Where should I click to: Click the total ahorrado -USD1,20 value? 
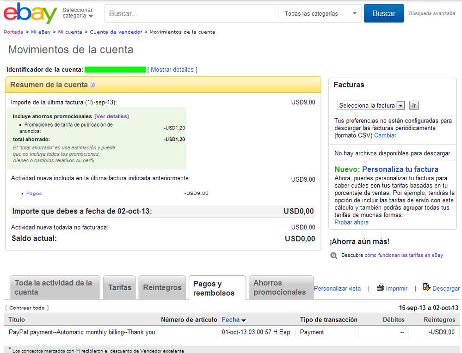point(174,140)
